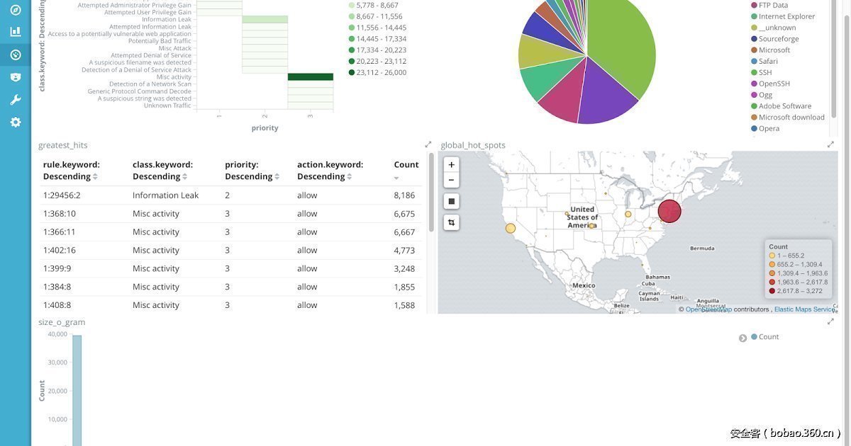Open Management from the gear sidebar icon
Screen dimensions: 851x446
[15, 122]
